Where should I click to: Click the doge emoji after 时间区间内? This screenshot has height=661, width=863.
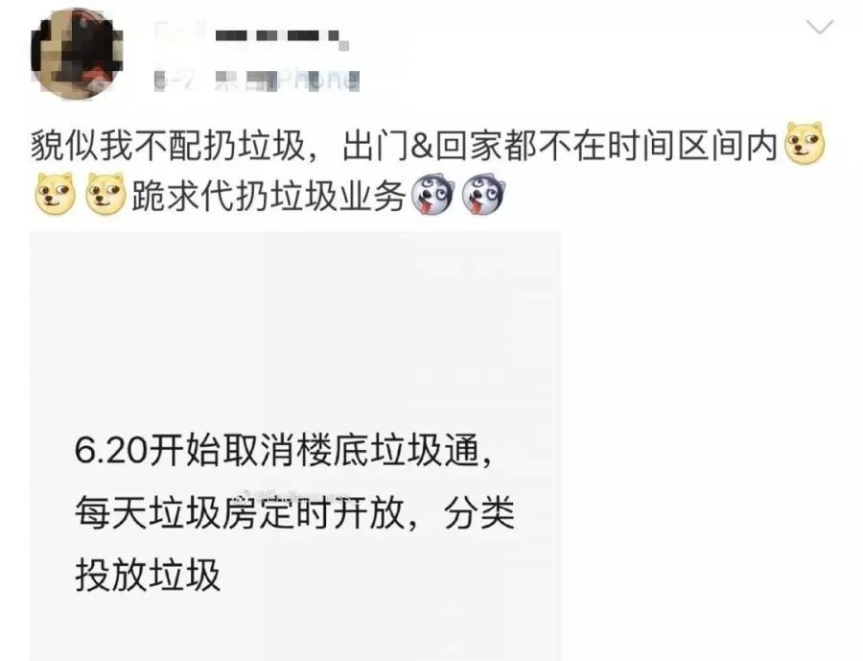[x=805, y=144]
